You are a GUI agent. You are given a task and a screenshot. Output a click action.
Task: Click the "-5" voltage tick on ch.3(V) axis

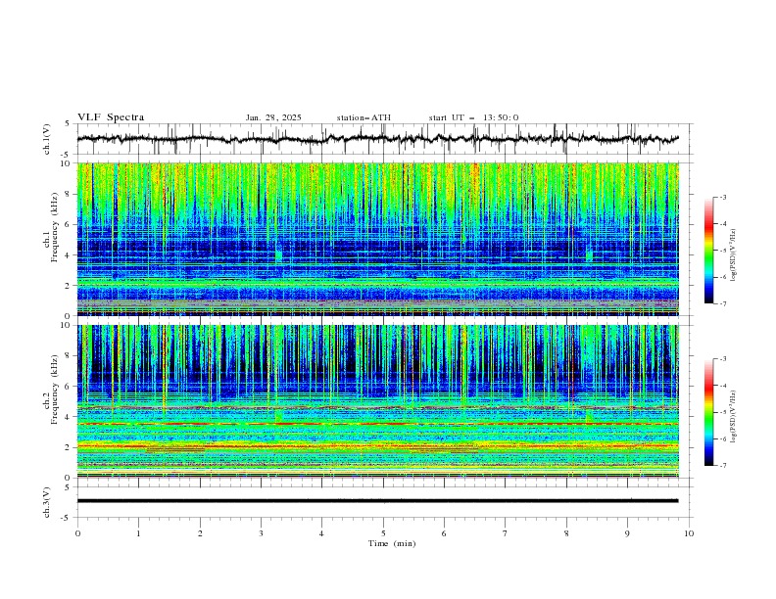coord(66,518)
